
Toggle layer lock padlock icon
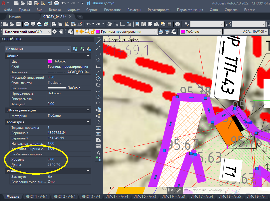[93, 32]
